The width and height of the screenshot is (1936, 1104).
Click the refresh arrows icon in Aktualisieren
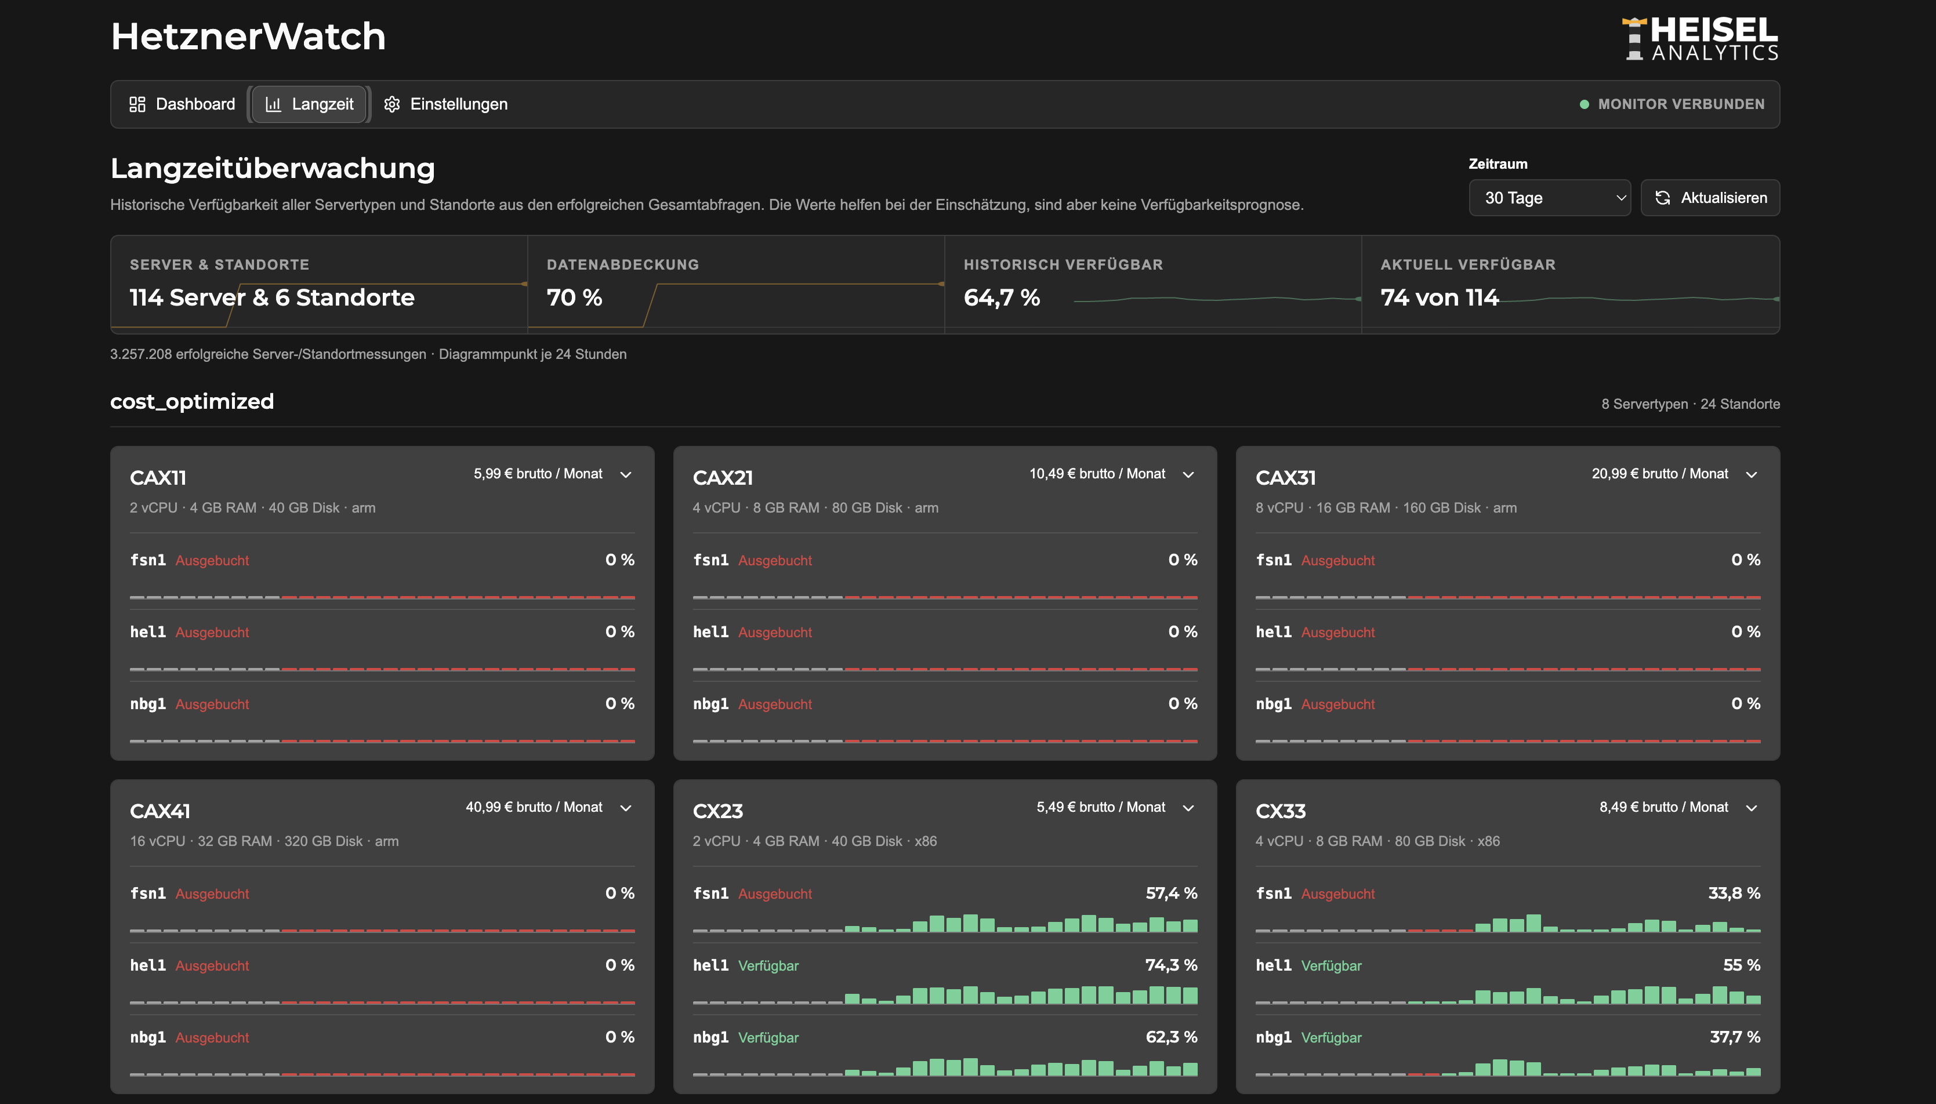click(x=1663, y=198)
